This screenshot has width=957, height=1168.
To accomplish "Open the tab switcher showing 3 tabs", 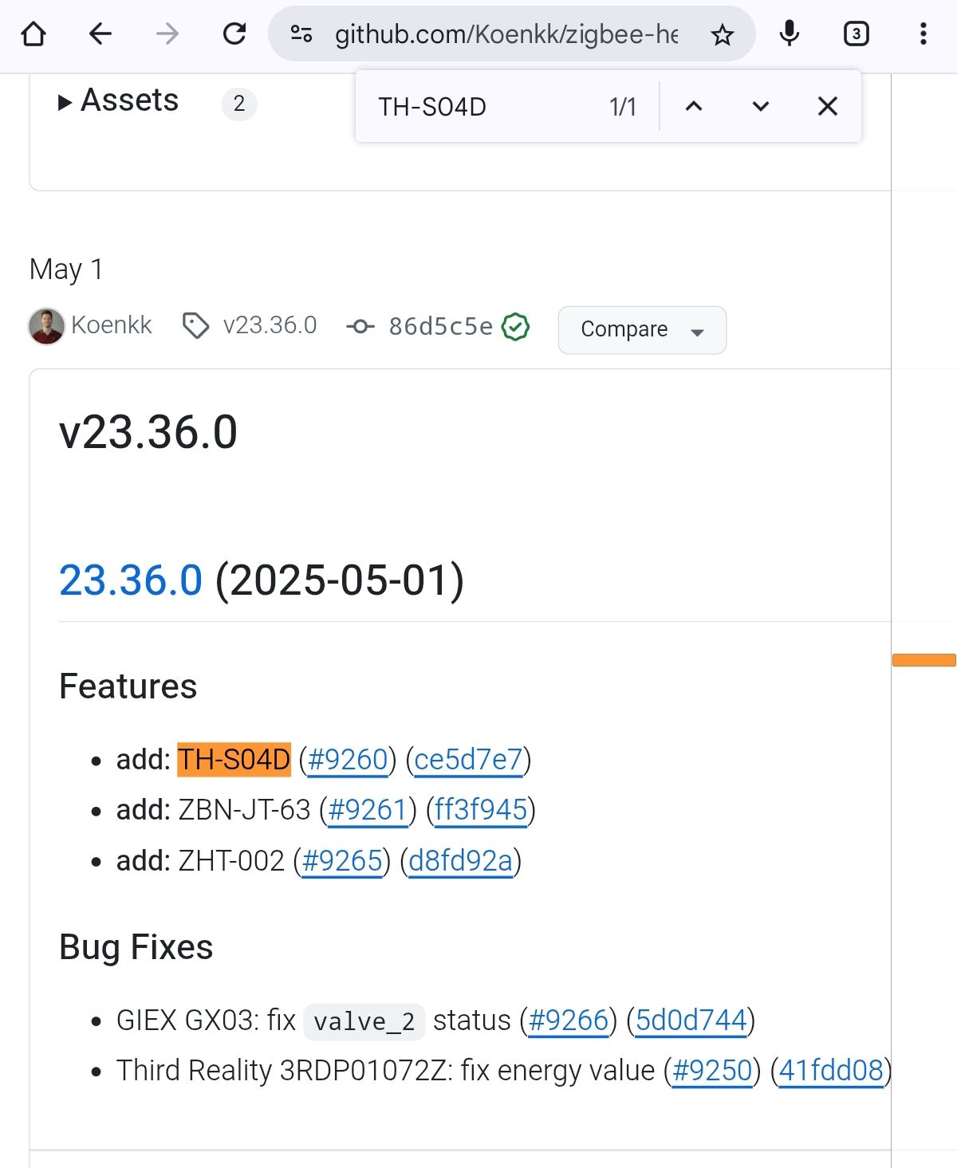I will point(856,34).
